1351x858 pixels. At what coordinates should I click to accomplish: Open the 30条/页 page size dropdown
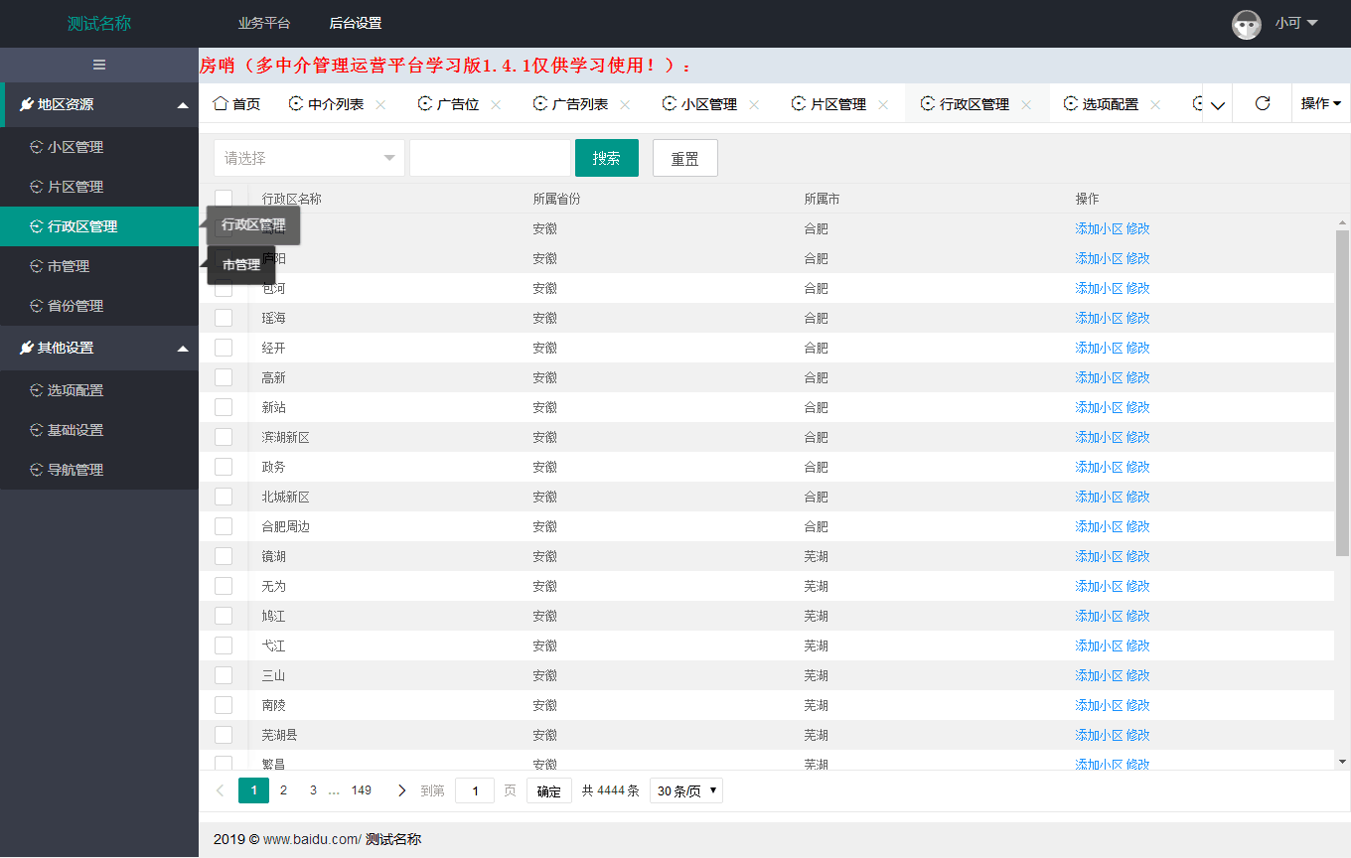point(686,790)
